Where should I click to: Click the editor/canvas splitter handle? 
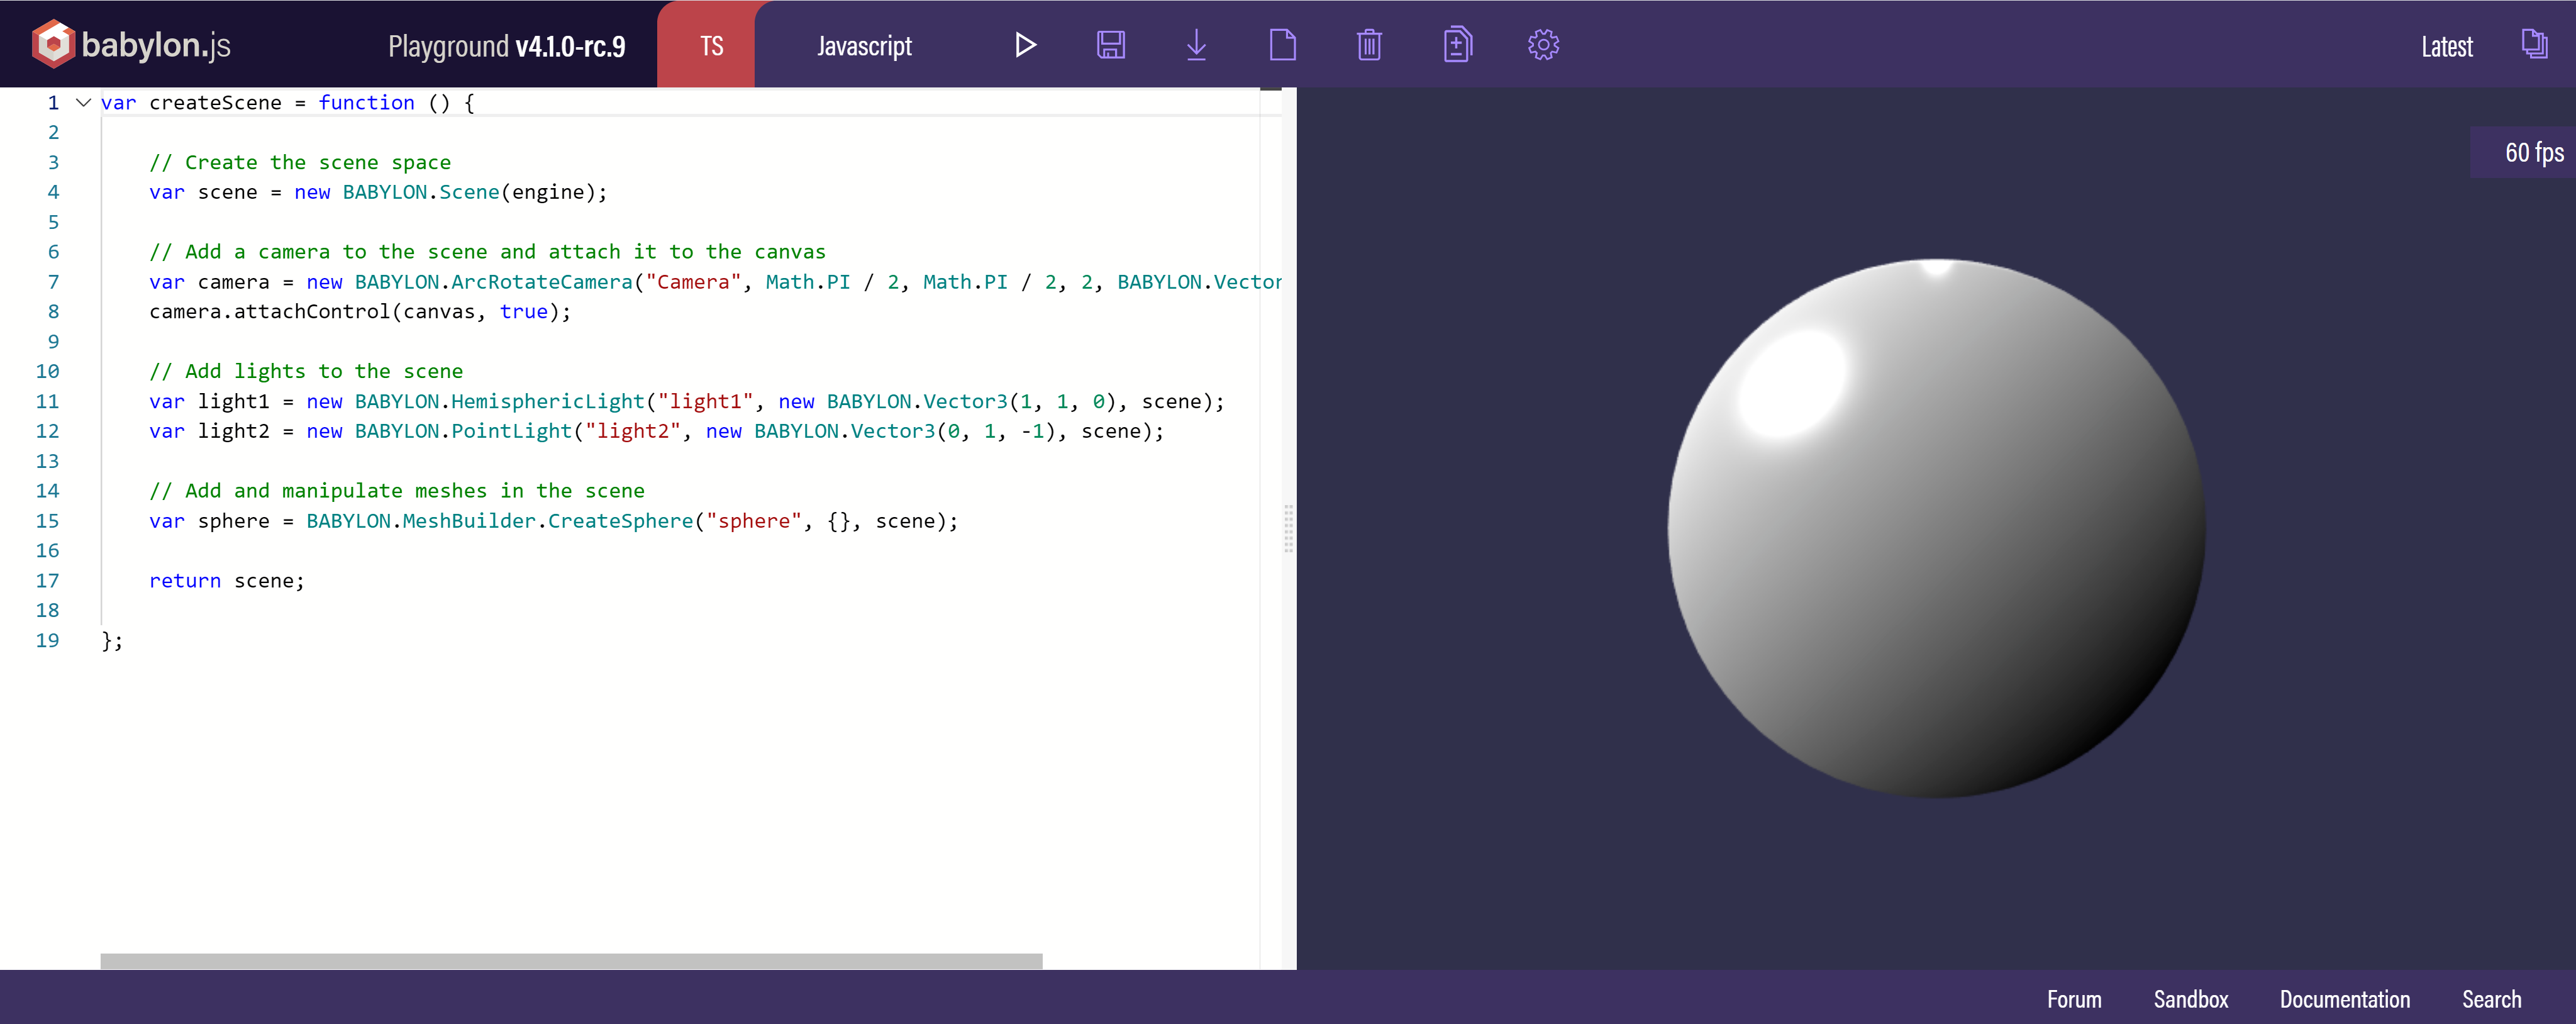[x=1288, y=528]
